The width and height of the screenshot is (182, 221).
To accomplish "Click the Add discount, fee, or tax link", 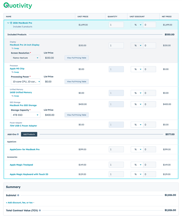I will point(20,202).
